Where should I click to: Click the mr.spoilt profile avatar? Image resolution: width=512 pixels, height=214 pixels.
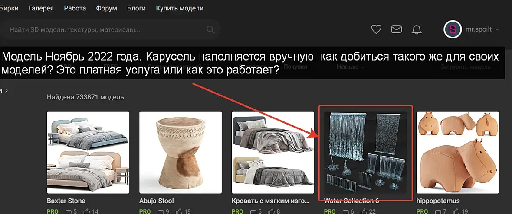point(453,29)
